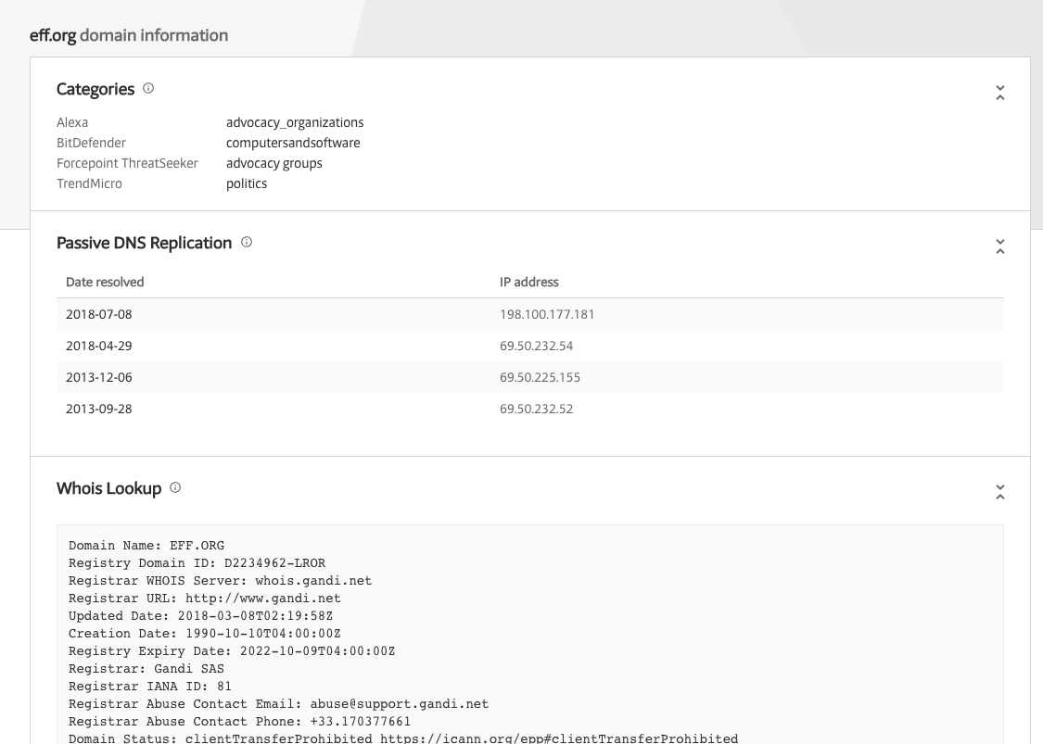This screenshot has height=744, width=1043.
Task: Click the Alexa category label
Action: (71, 122)
